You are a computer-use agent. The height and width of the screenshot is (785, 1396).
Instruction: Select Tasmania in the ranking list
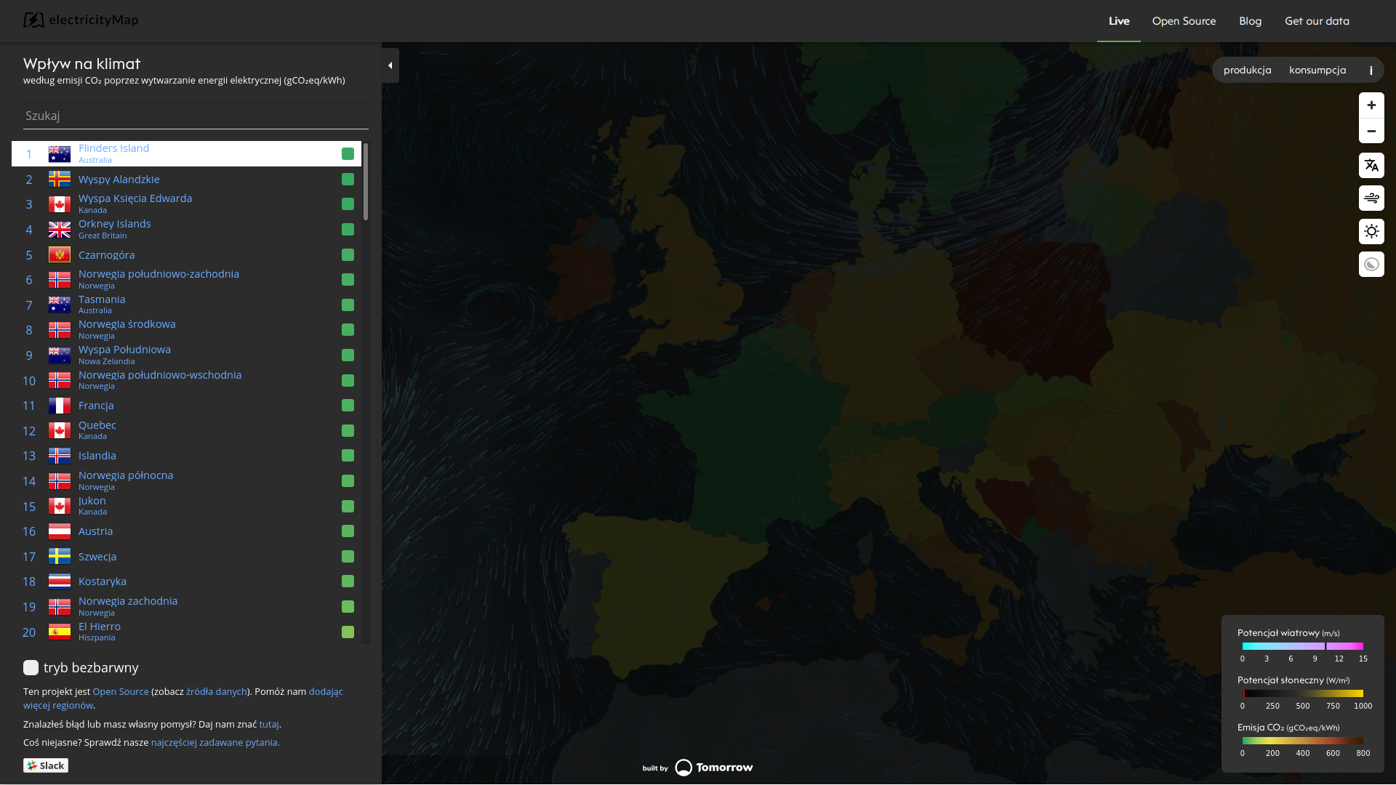click(x=186, y=305)
